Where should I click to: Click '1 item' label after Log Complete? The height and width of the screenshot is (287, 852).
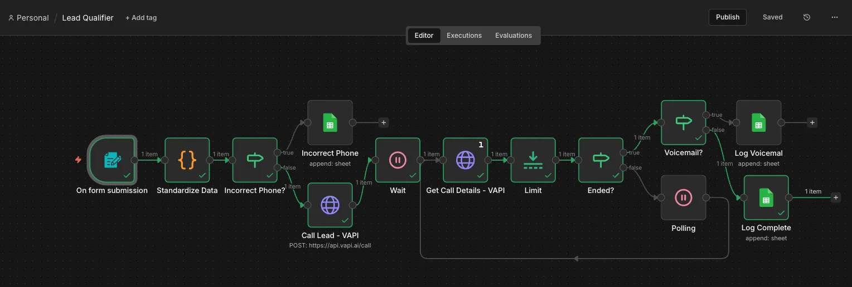(813, 191)
